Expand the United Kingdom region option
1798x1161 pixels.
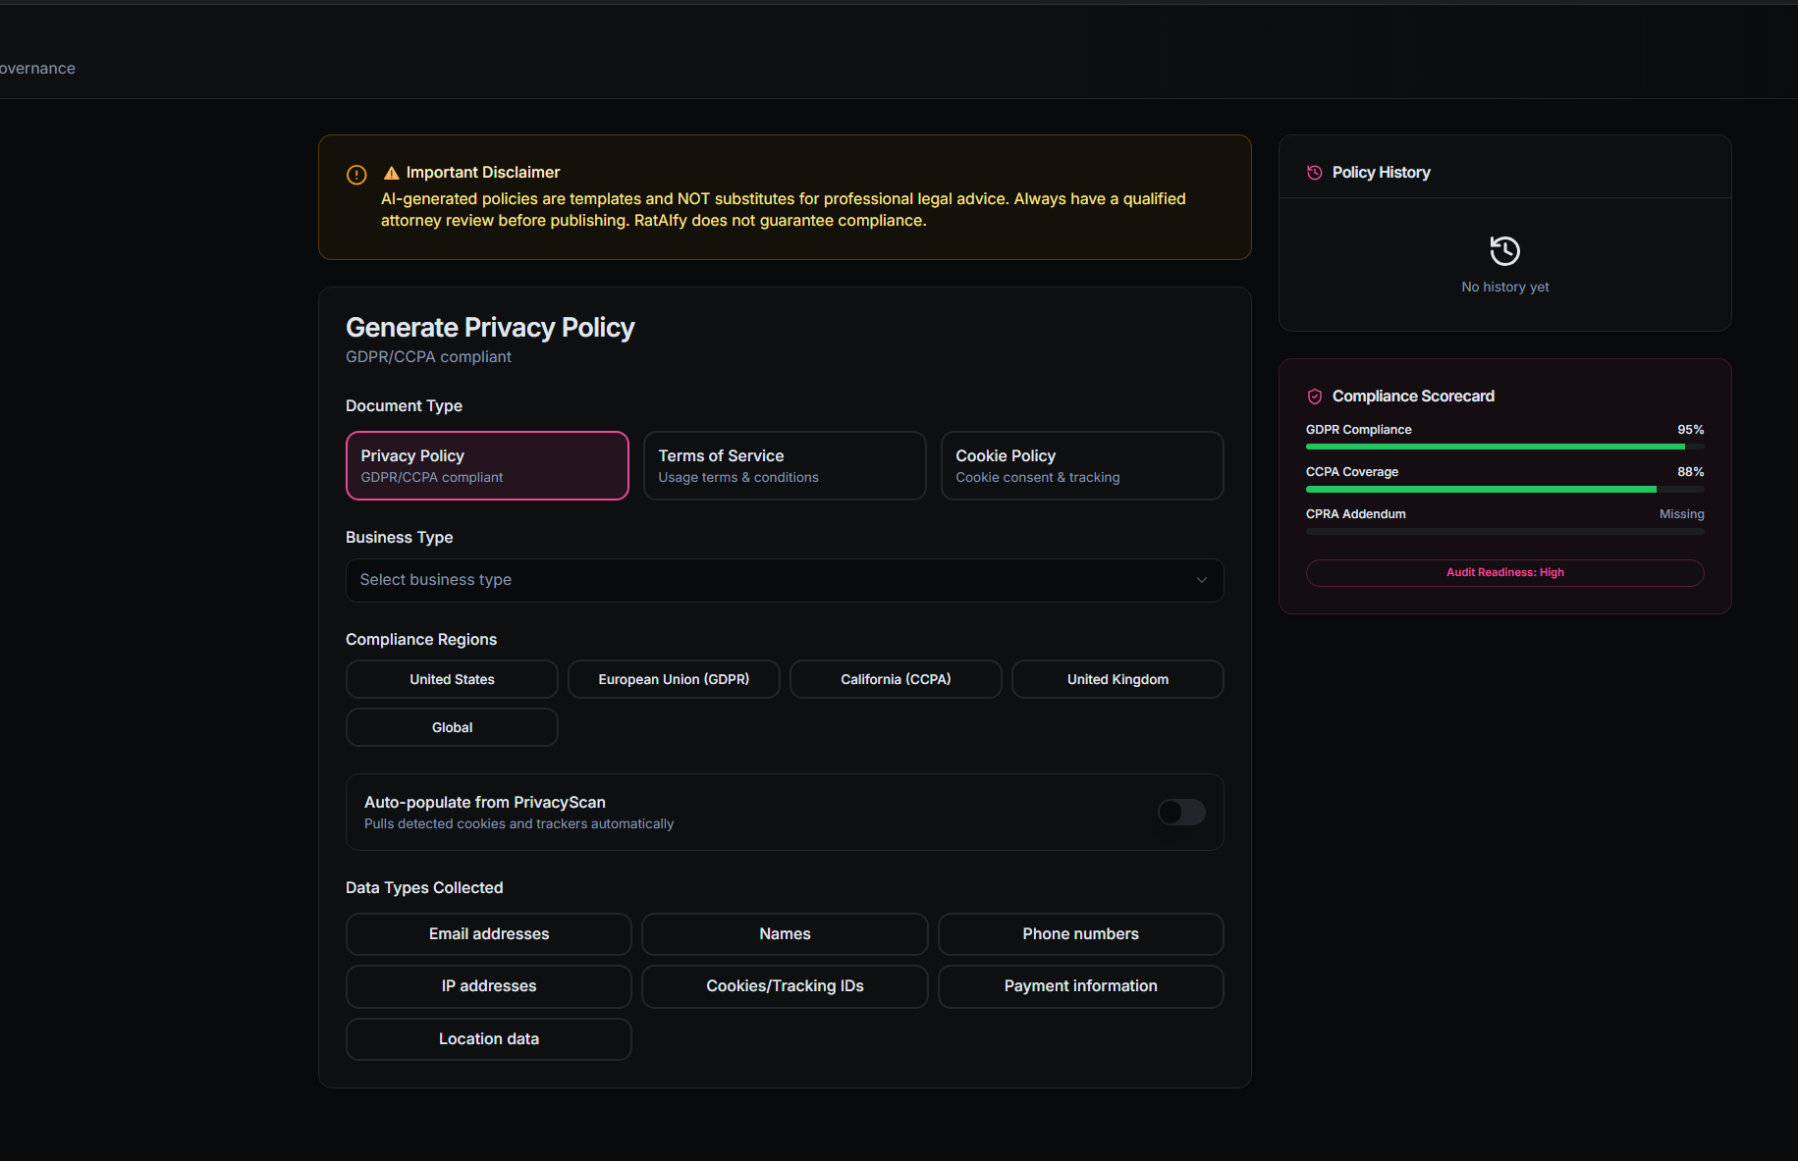pyautogui.click(x=1117, y=678)
